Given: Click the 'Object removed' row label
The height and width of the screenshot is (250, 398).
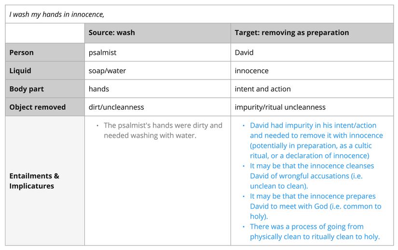Looking at the screenshot, I should pos(38,107).
